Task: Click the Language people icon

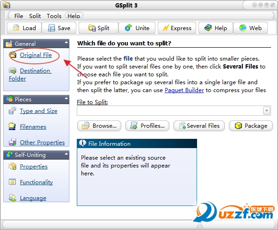Action: [12, 198]
